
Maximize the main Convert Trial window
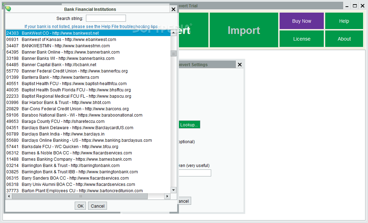click(x=355, y=6)
